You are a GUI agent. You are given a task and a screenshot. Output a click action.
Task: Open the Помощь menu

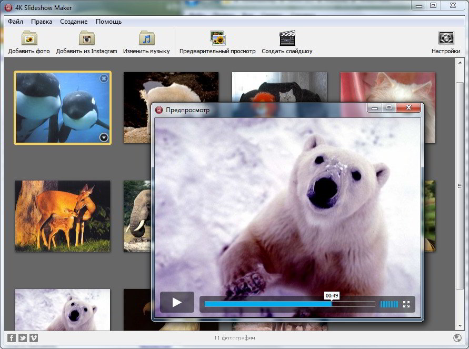tap(108, 22)
